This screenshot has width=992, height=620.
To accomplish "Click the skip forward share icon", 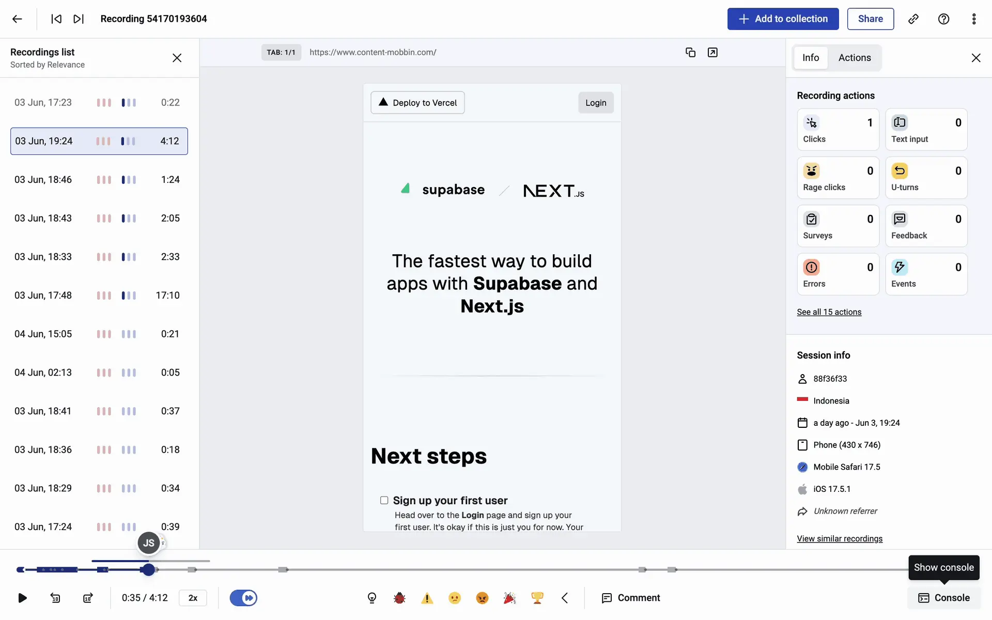I will click(x=88, y=598).
